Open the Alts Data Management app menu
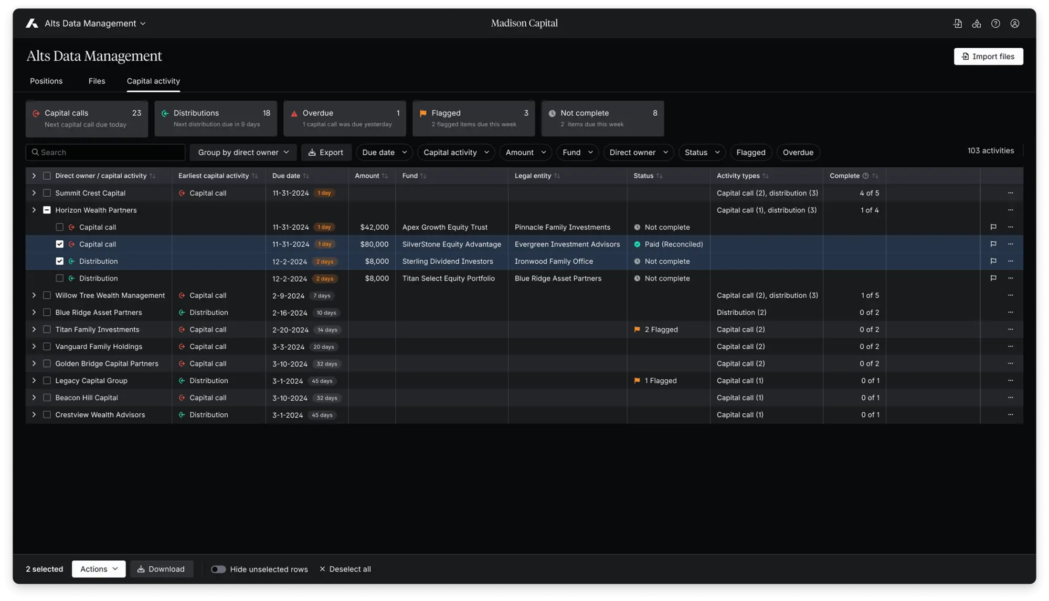The height and width of the screenshot is (601, 1049). pyautogui.click(x=95, y=24)
